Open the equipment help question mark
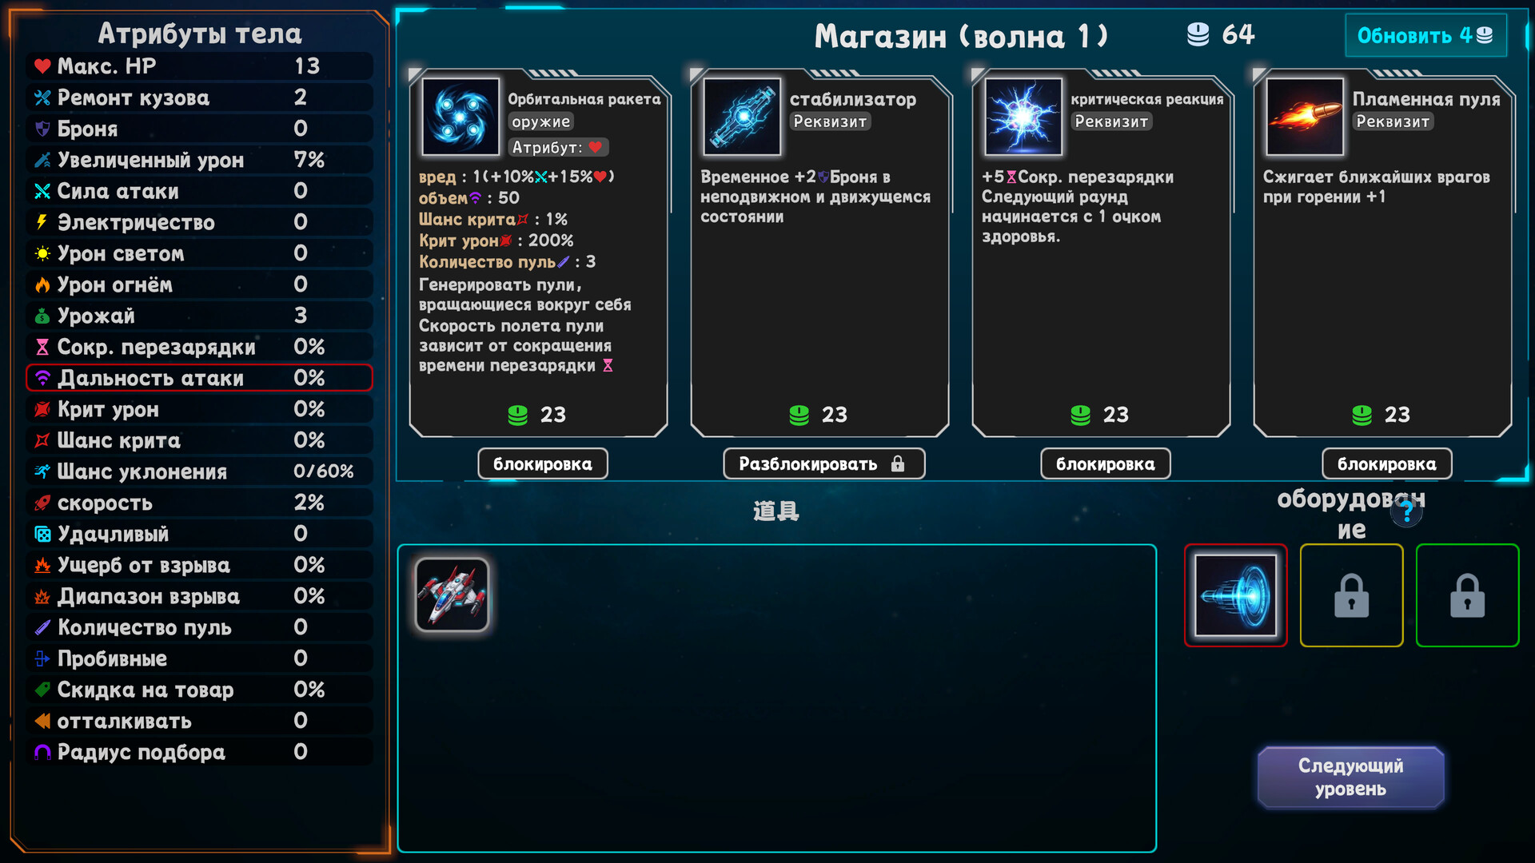Screen dimensions: 1535x863 click(x=1406, y=511)
